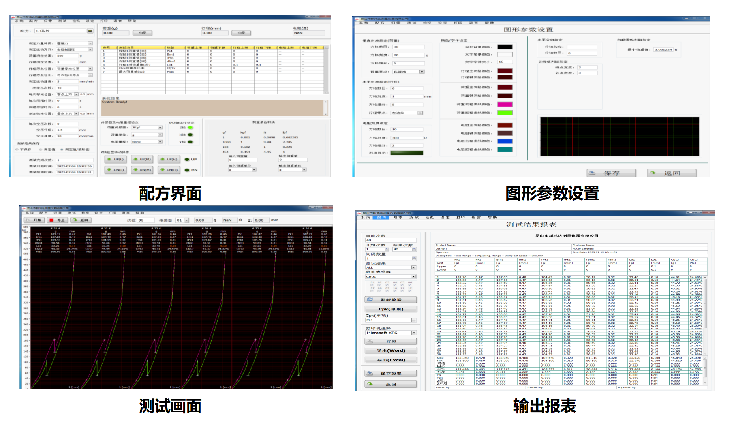The image size is (736, 438).
Task: Click 保存 in the graph settings window
Action: (611, 173)
